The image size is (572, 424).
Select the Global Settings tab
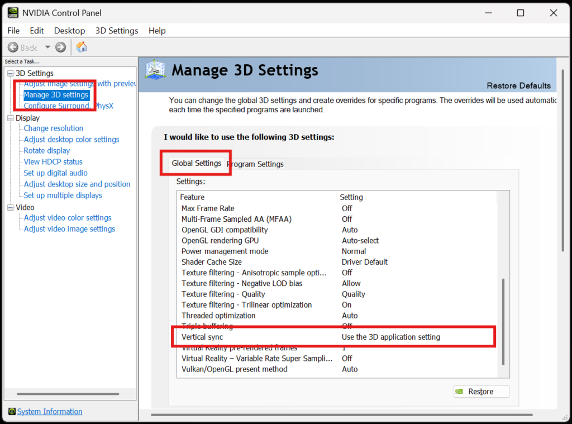(x=196, y=163)
